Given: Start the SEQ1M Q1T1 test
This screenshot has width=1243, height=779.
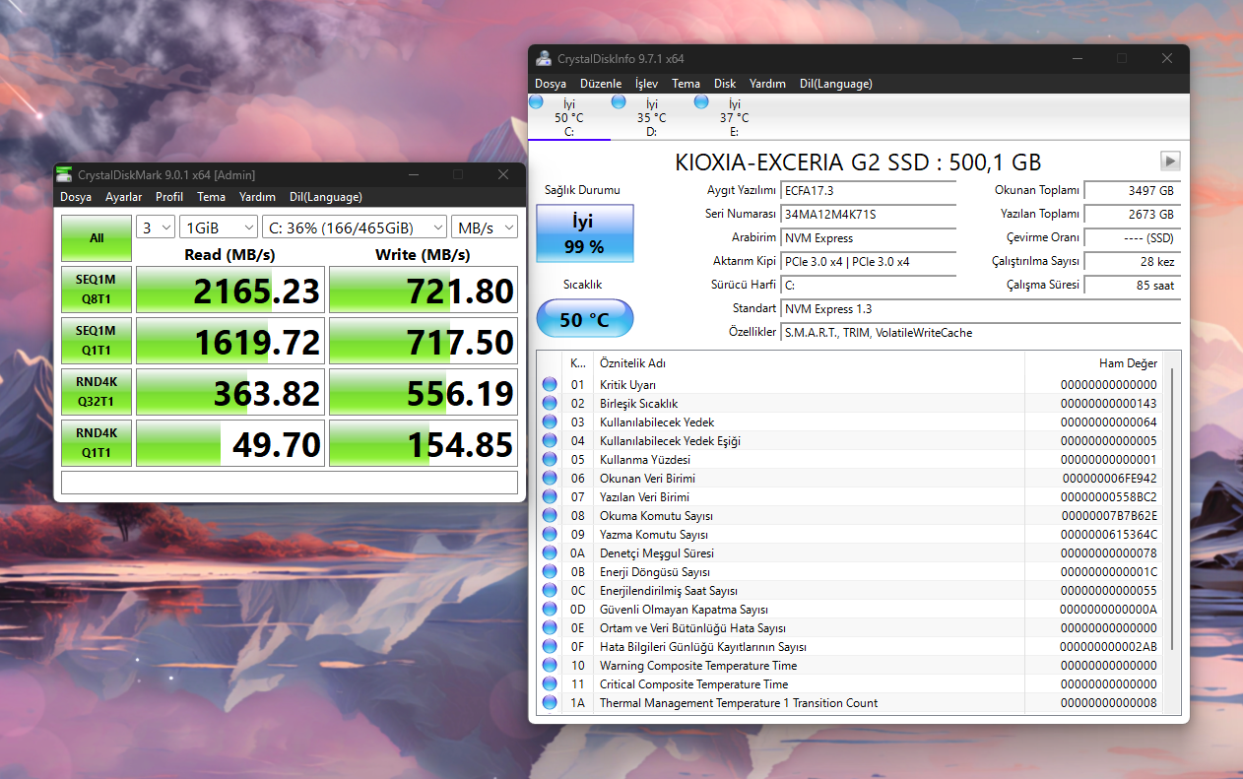Looking at the screenshot, I should (97, 341).
